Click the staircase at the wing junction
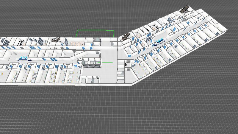Screen dimensions: 238x134 tap(126, 36)
